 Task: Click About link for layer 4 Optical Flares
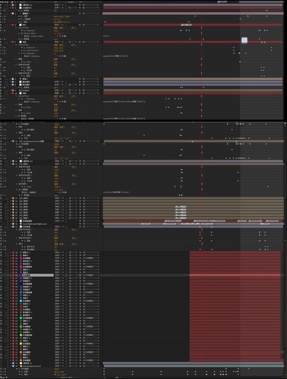coord(73,28)
